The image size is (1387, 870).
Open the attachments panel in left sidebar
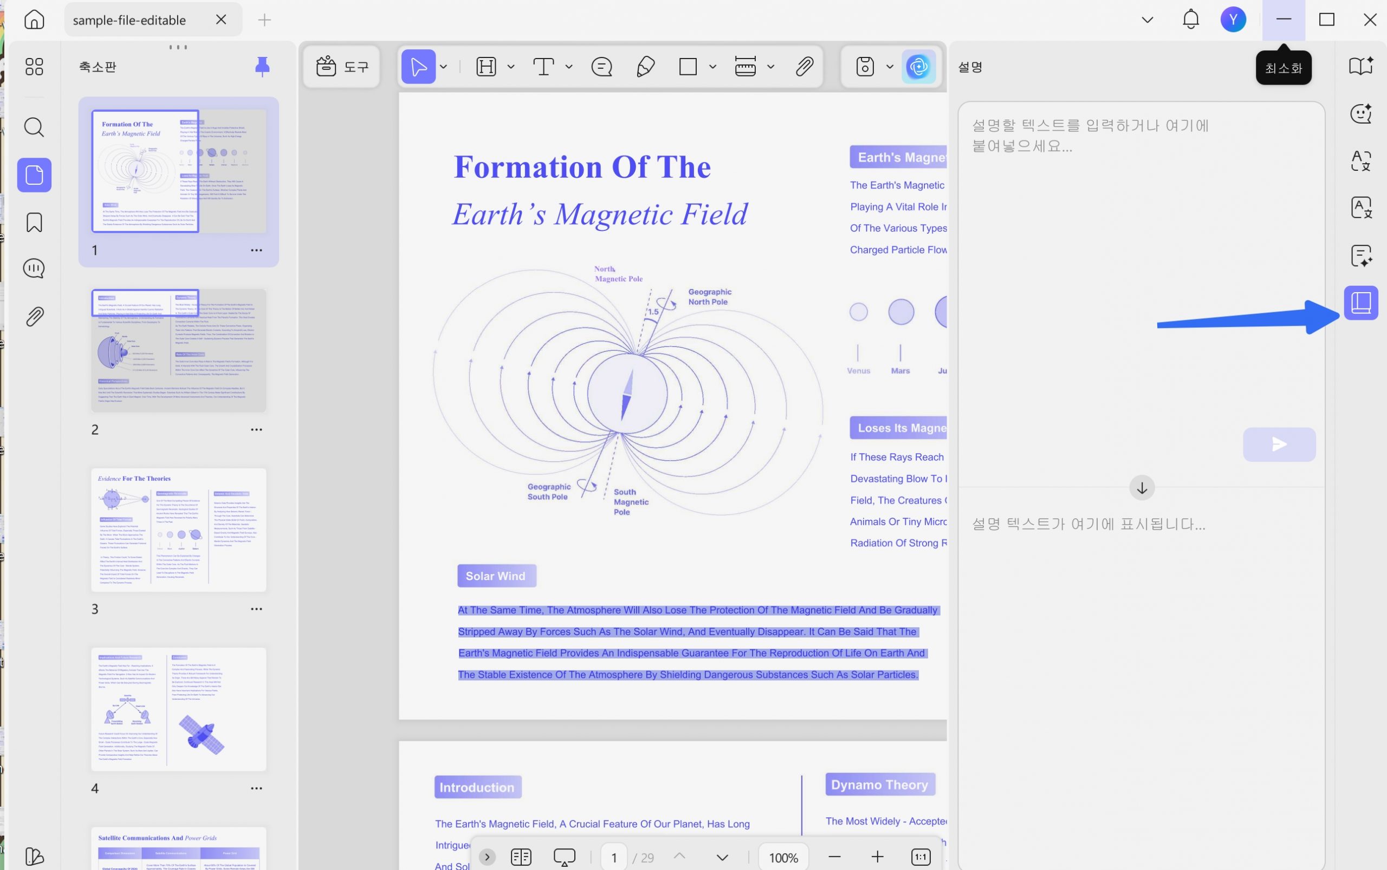click(34, 317)
